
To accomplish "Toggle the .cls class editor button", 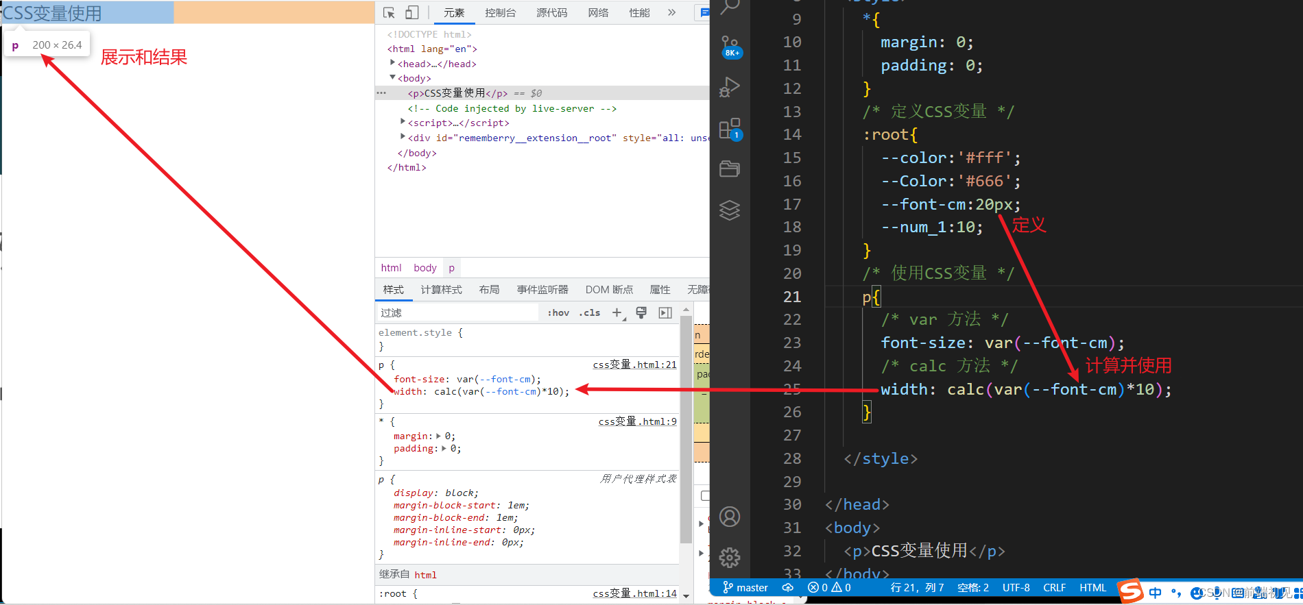I will (590, 312).
